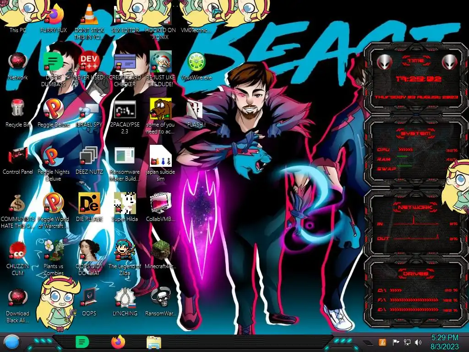Click the Start orb button

coord(12,342)
